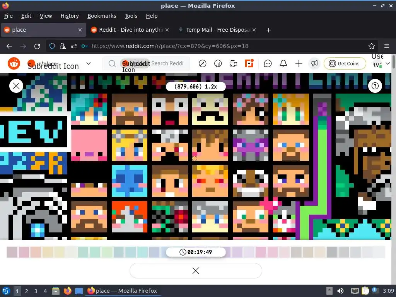
Task: Open the clipboard manager tray icon
Action: [x=365, y=291]
